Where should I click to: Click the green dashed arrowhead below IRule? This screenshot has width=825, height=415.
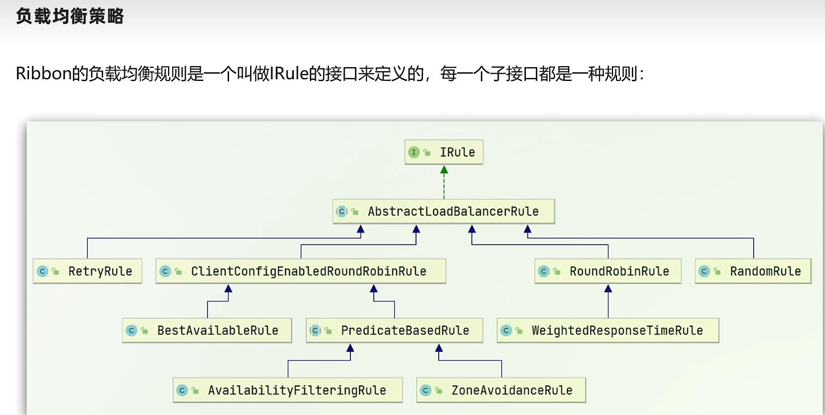tap(444, 169)
